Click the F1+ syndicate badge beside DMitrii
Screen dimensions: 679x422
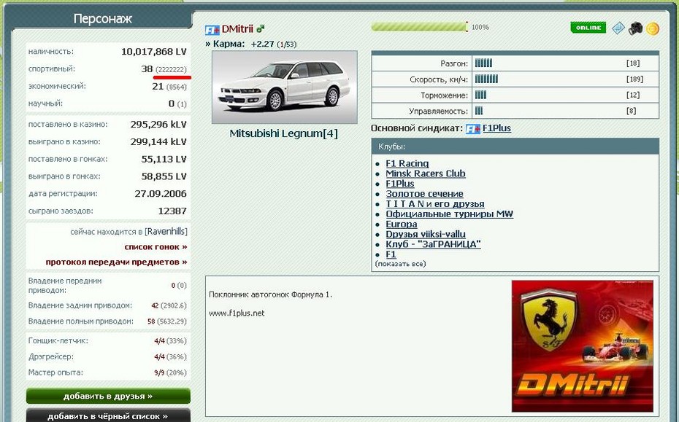[x=212, y=30]
